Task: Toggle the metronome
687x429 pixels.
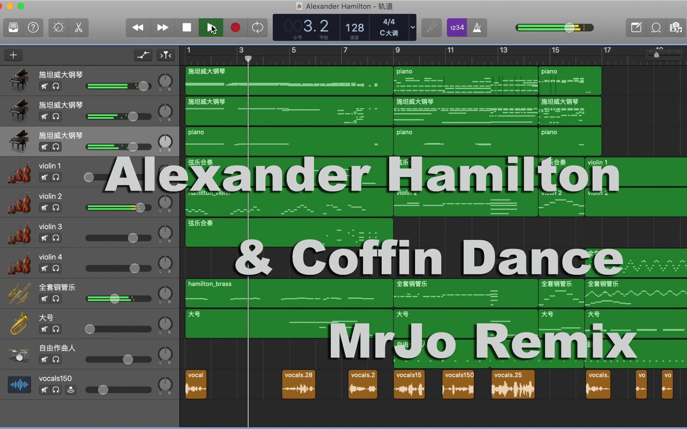Action: tap(477, 27)
